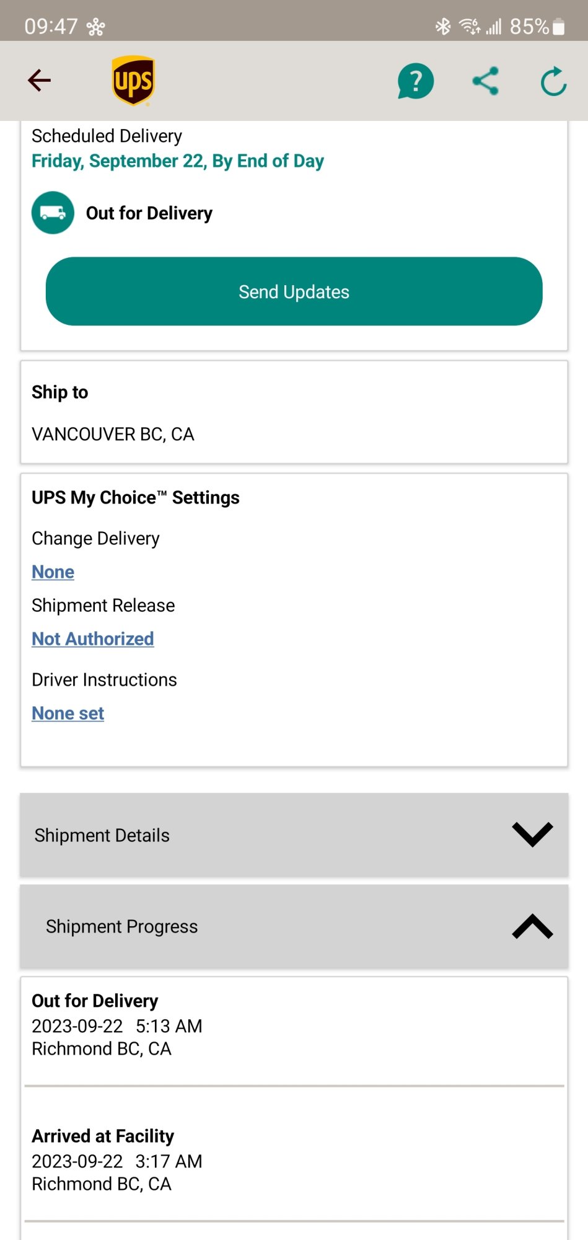Collapse the Shipment Progress chevron
588x1240 pixels.
[532, 926]
